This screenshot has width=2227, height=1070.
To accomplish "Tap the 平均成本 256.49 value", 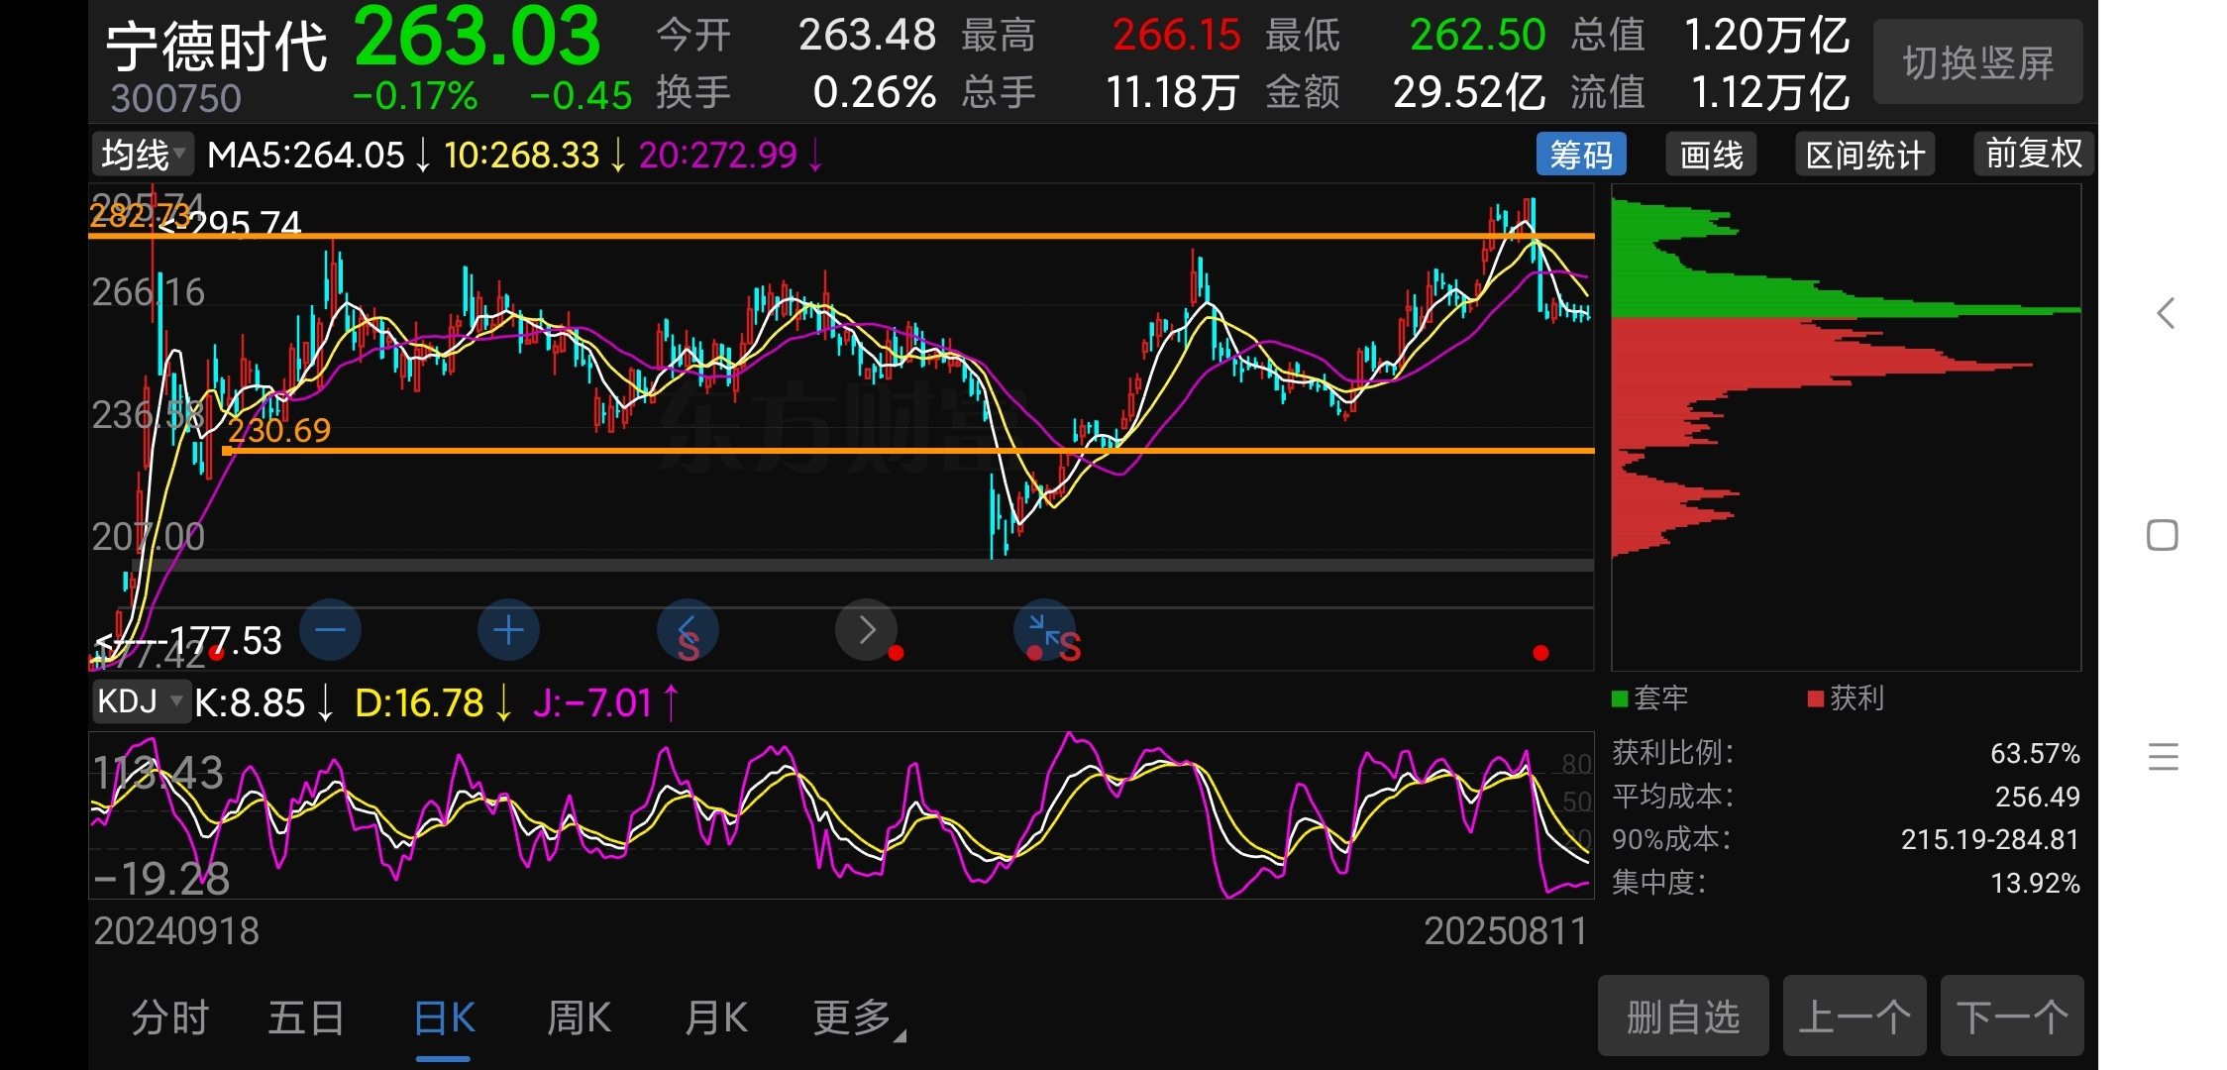I will (2037, 797).
